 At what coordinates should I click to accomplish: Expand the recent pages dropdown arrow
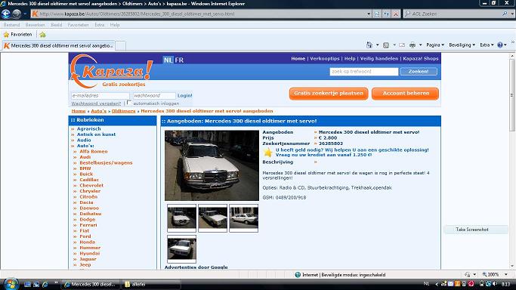25,14
